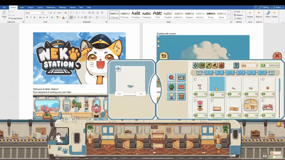
Task: Toggle Strikethrough formatting in Word
Action: point(40,17)
